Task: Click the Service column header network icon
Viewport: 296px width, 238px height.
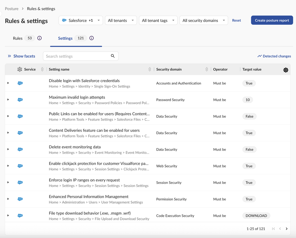Action: click(20, 69)
